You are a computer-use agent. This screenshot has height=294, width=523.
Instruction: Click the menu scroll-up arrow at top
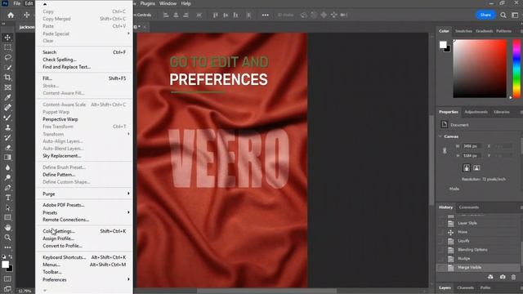45,4
